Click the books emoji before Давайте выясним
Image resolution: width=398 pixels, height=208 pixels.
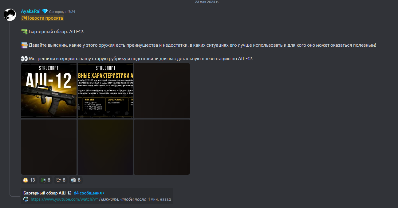[24, 45]
